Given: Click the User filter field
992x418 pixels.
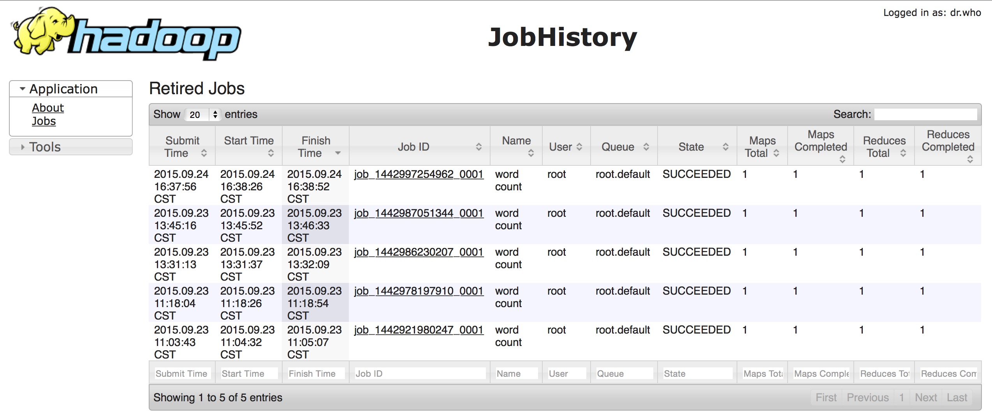Looking at the screenshot, I should point(567,373).
